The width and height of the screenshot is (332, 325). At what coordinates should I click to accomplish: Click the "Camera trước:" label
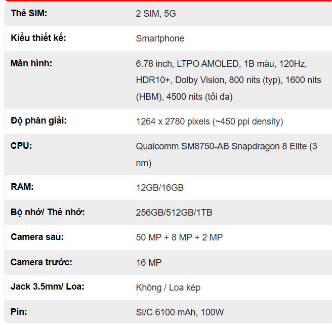coord(41,262)
